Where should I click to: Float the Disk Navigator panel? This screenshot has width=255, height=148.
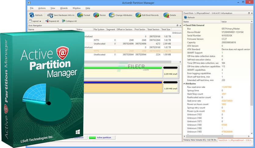(178, 25)
